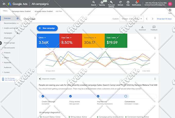Open Tools and settings
This screenshot has height=118, width=175.
coord(111,4)
